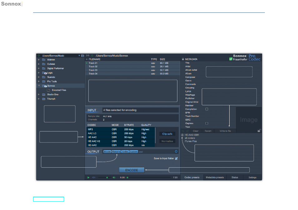Screen dimensions: 298x210
Task: Expand the Logic folder
Action: click(39, 73)
